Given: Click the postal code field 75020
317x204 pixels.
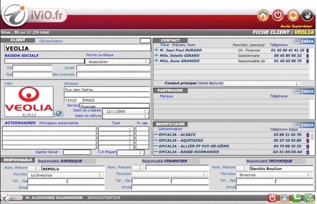Looking at the screenshot, I should coord(73,100).
